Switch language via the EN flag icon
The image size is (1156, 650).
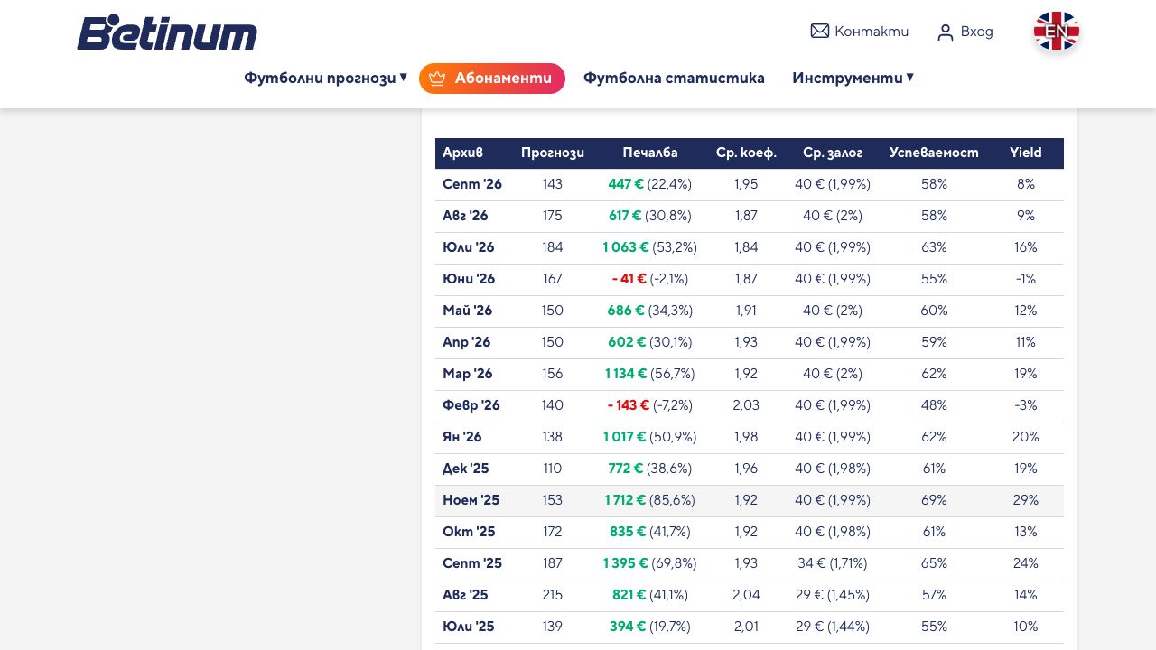(x=1057, y=32)
